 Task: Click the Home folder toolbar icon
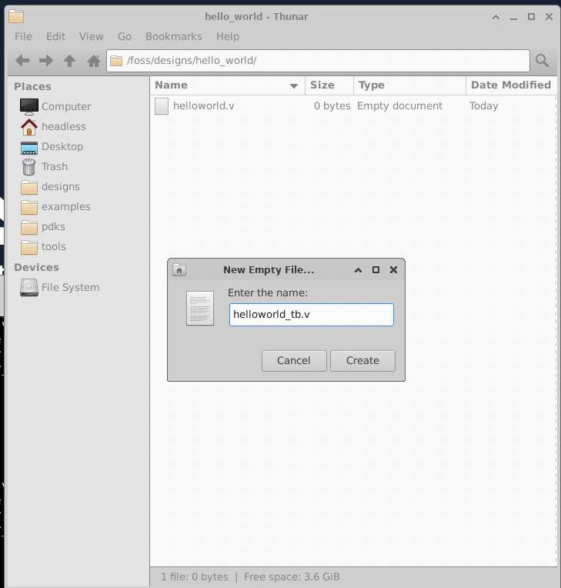point(94,61)
